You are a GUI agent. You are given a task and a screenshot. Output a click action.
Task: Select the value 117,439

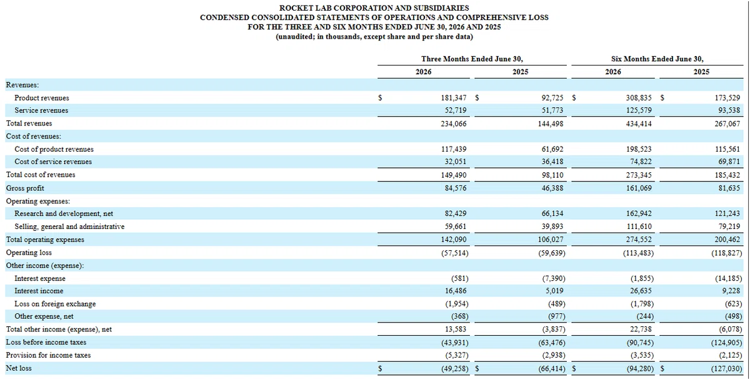pyautogui.click(x=454, y=149)
